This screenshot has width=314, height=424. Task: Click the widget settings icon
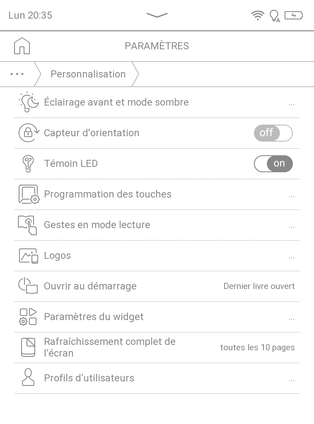(x=28, y=317)
